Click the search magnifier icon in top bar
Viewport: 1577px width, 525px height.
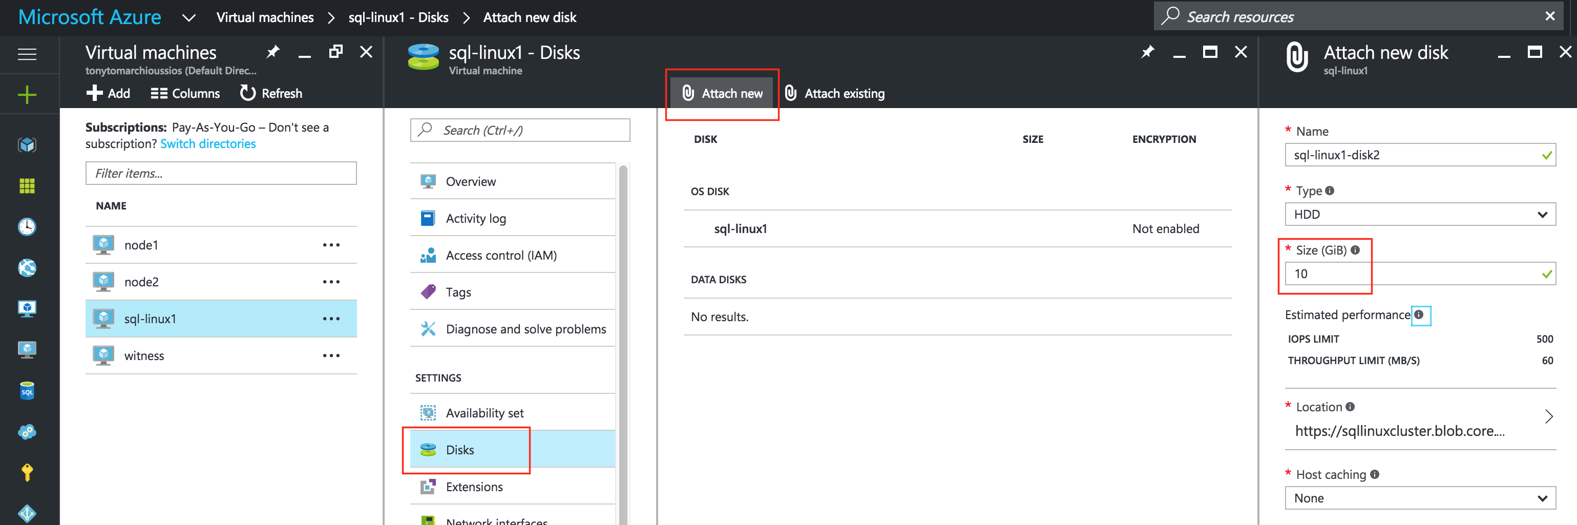[1170, 15]
